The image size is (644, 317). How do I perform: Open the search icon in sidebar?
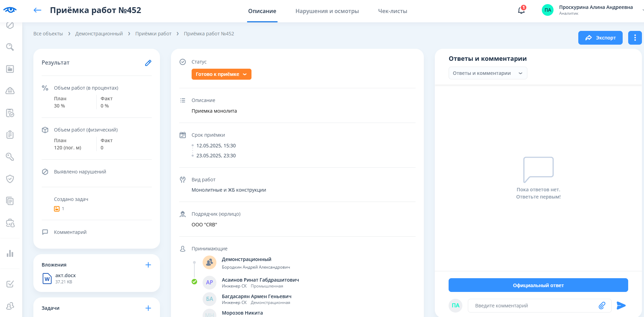click(10, 47)
